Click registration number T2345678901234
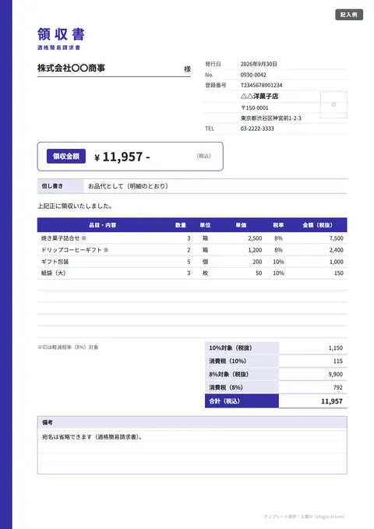The width and height of the screenshot is (374, 529). pos(261,85)
